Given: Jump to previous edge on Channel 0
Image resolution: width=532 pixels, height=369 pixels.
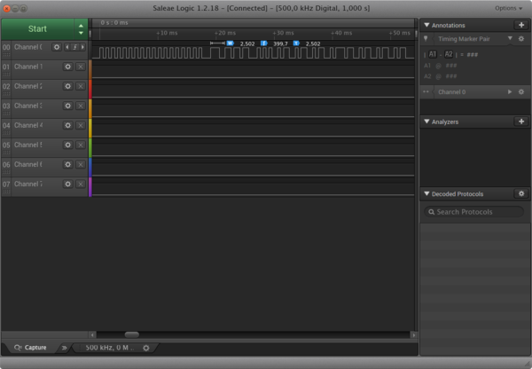Looking at the screenshot, I should coord(67,47).
